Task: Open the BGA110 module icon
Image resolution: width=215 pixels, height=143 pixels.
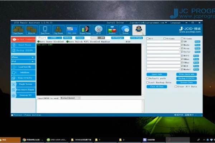Action: click(32, 30)
